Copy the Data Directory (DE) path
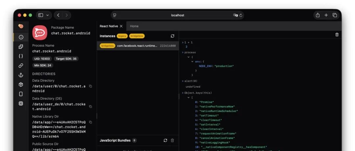This screenshot has width=355, height=151. 90,106
